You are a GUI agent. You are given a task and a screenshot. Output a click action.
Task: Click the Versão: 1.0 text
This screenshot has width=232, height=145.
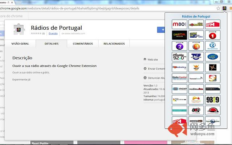(x=150, y=86)
